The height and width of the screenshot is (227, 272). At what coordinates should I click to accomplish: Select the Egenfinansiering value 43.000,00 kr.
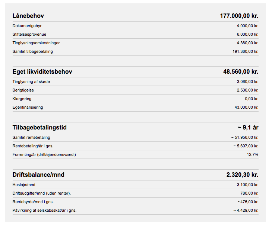pyautogui.click(x=247, y=107)
